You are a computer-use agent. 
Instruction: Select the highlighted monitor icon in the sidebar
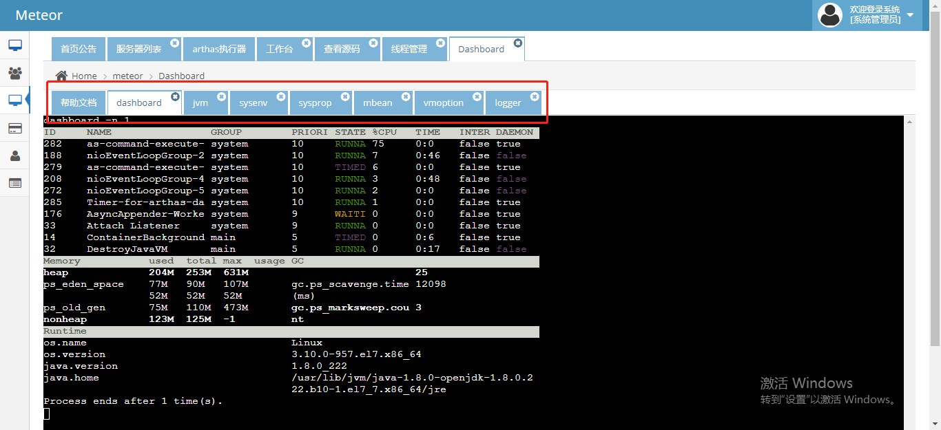click(x=14, y=100)
